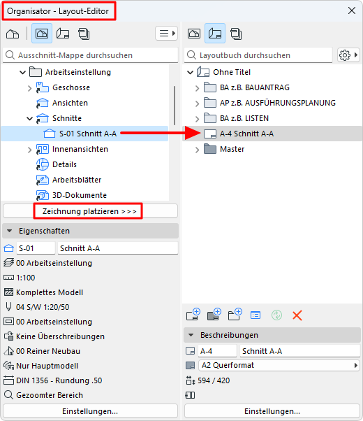
Task: Click layer combination 00 Arbeitseinstellung text
Action: pyautogui.click(x=54, y=263)
